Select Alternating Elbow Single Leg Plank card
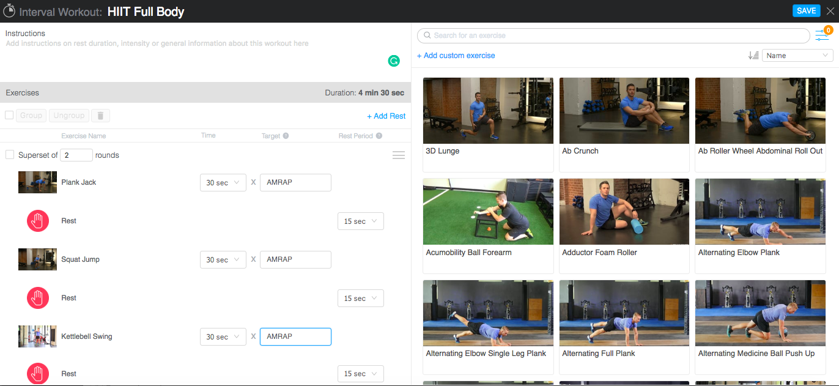This screenshot has height=386, width=839. (x=488, y=327)
